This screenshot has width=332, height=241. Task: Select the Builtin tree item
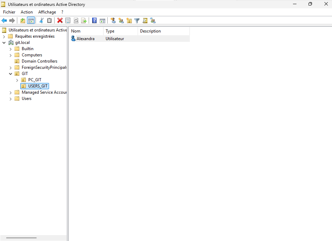[x=28, y=49]
